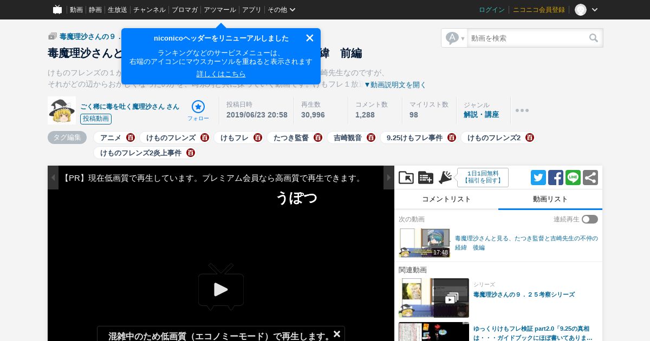Click the watch-later folder icon

(406, 178)
